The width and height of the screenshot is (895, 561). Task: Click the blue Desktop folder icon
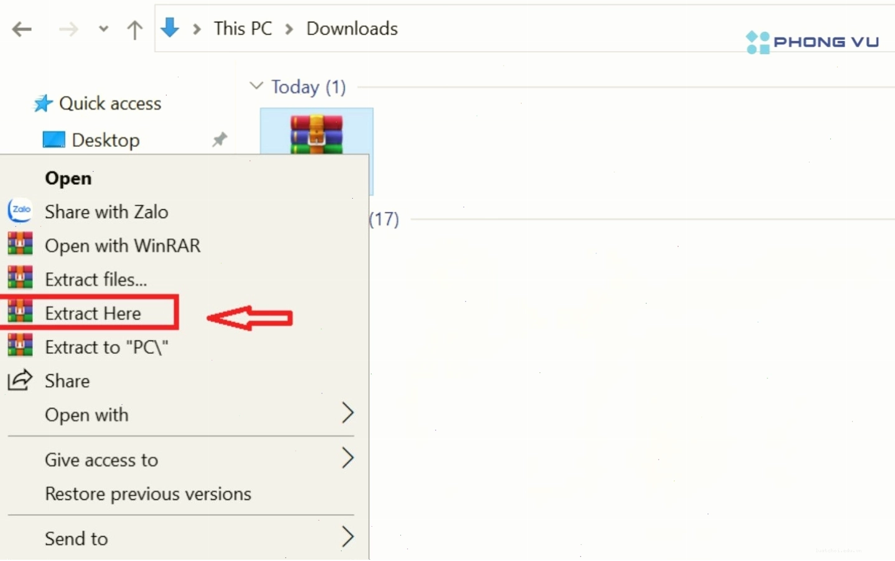54,139
